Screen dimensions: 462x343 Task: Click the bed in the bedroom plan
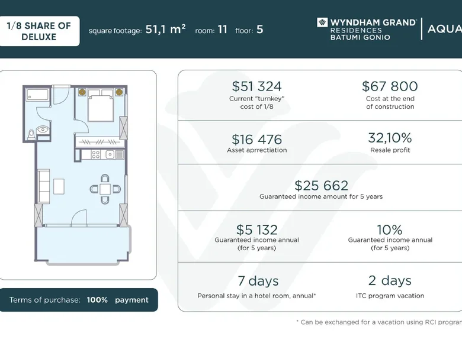(101, 105)
